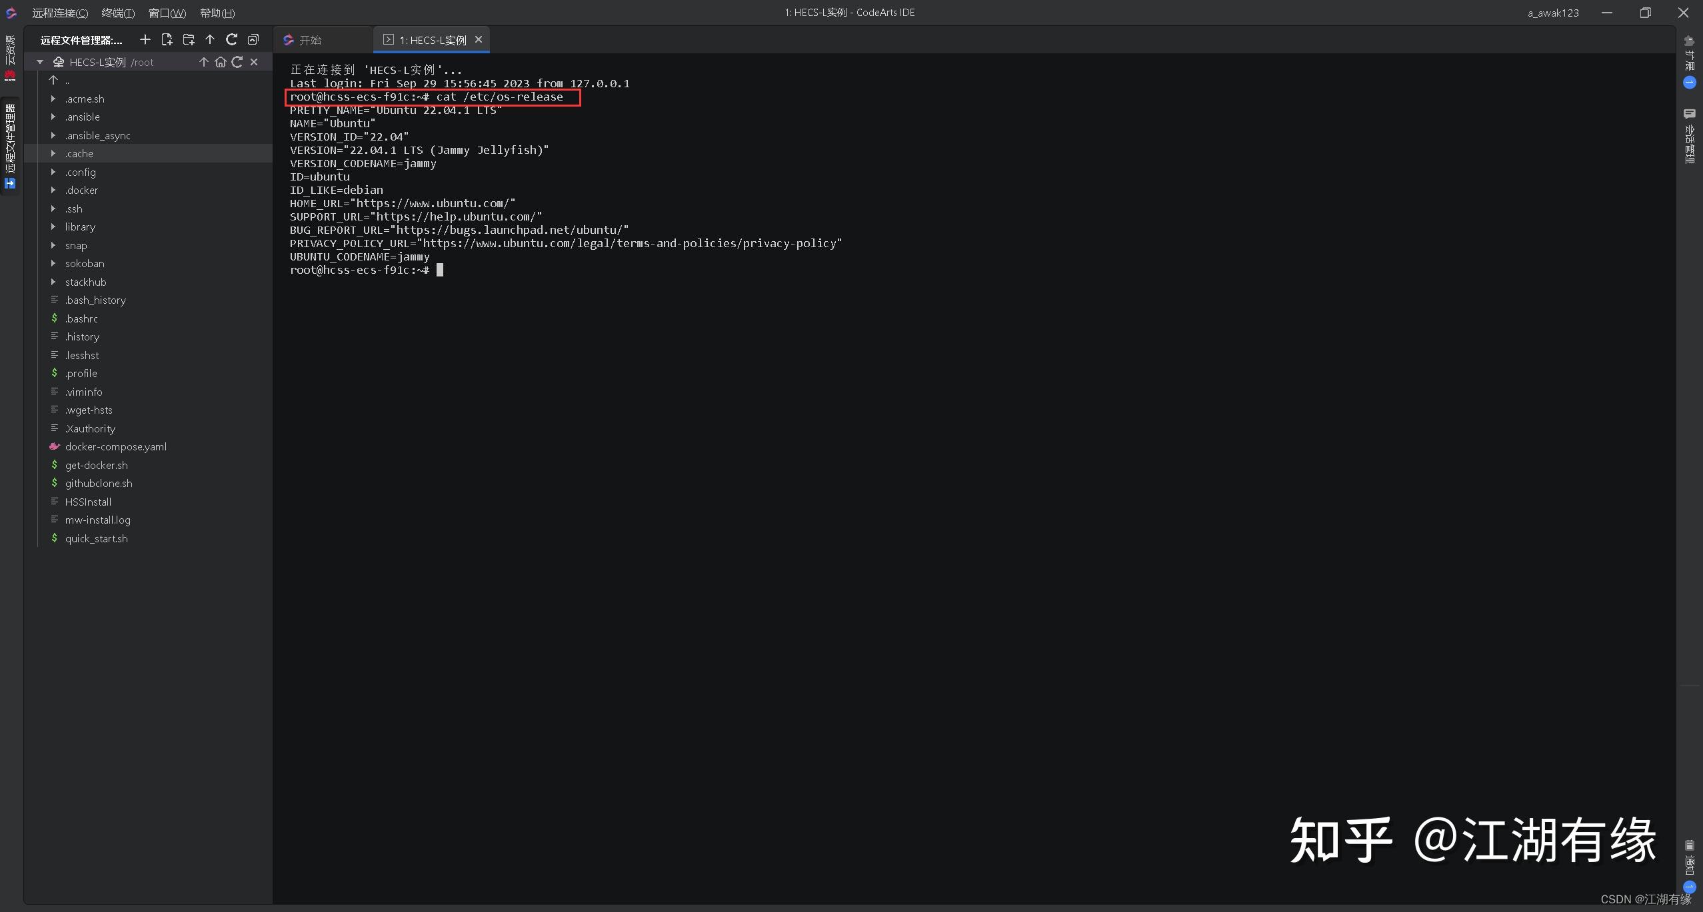Expand the .docker folder
This screenshot has height=912, width=1703.
(x=53, y=190)
